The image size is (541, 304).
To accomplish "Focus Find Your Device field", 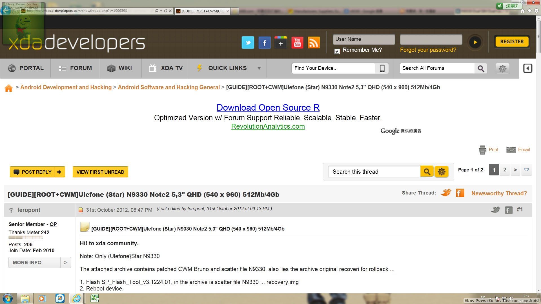I will pos(334,68).
